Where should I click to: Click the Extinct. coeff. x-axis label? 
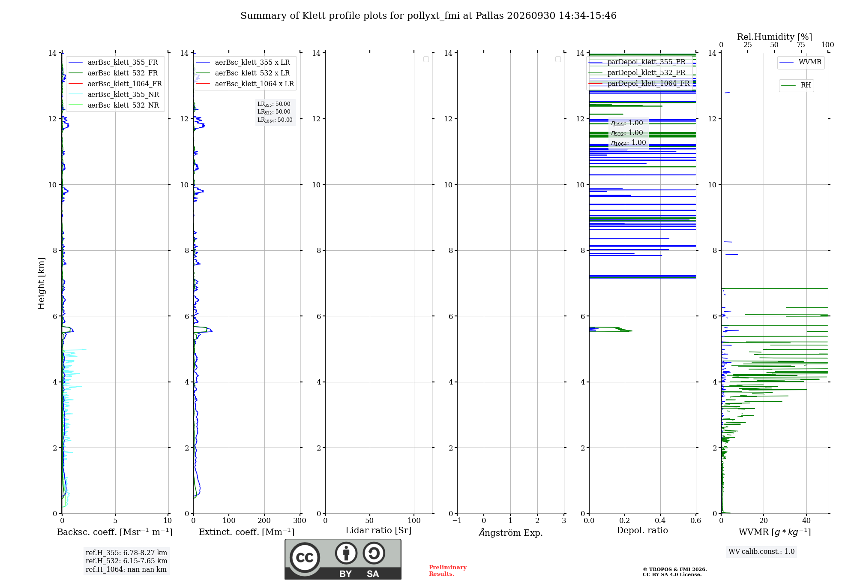point(247,532)
